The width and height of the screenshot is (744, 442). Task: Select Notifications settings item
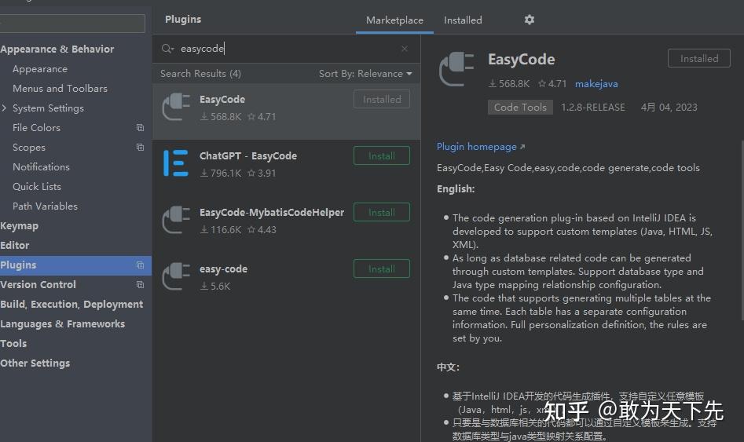click(42, 167)
